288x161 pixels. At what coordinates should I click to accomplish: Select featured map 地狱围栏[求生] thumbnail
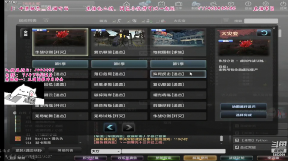pos(178,42)
